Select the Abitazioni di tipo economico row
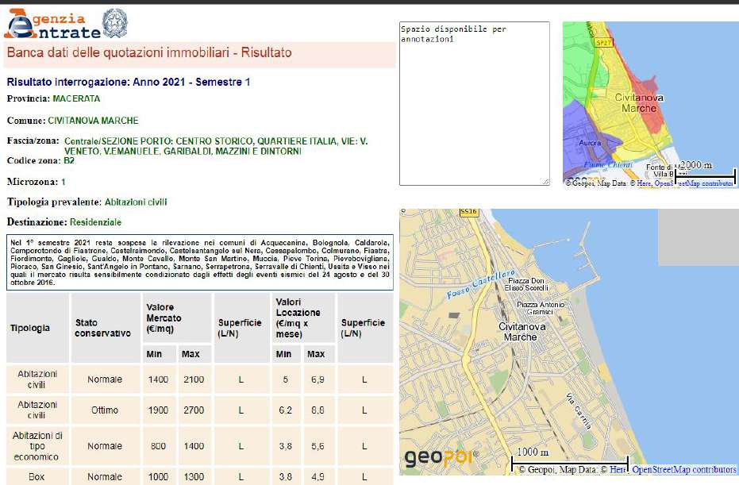This screenshot has width=739, height=485. coord(37,446)
